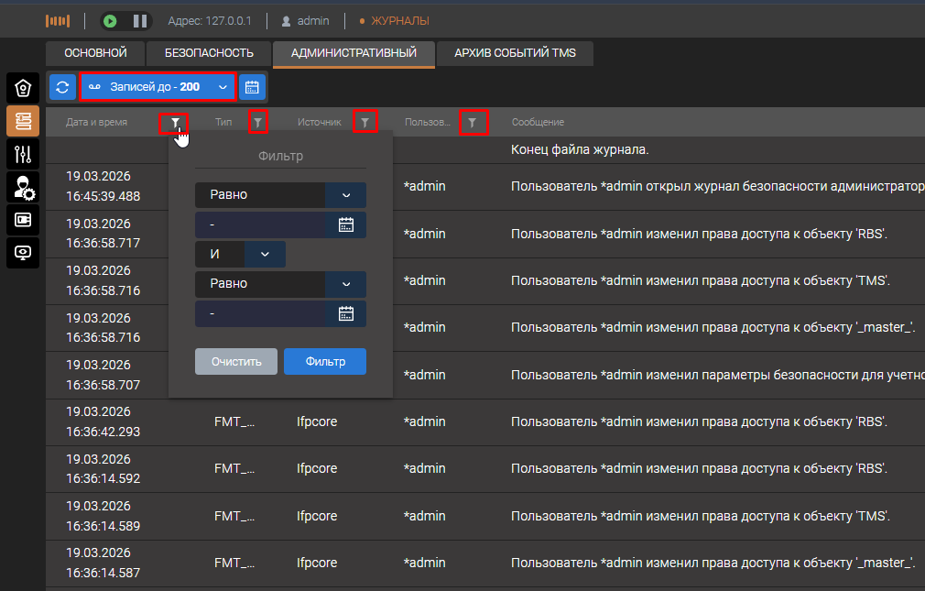Expand the Записей до - 200 dropdown
Viewport: 925px width, 591px height.
pyautogui.click(x=158, y=87)
